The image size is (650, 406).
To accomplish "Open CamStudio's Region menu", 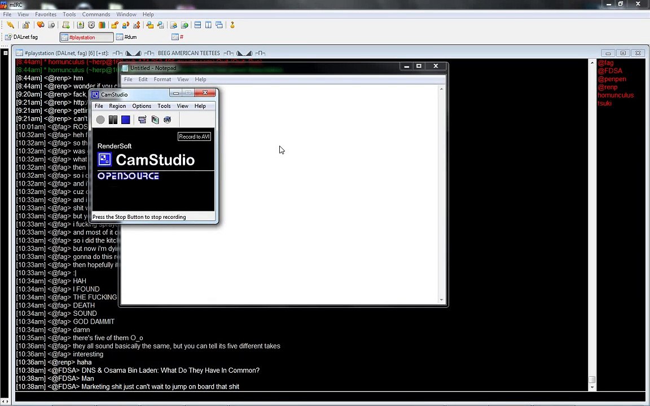I will pos(117,106).
